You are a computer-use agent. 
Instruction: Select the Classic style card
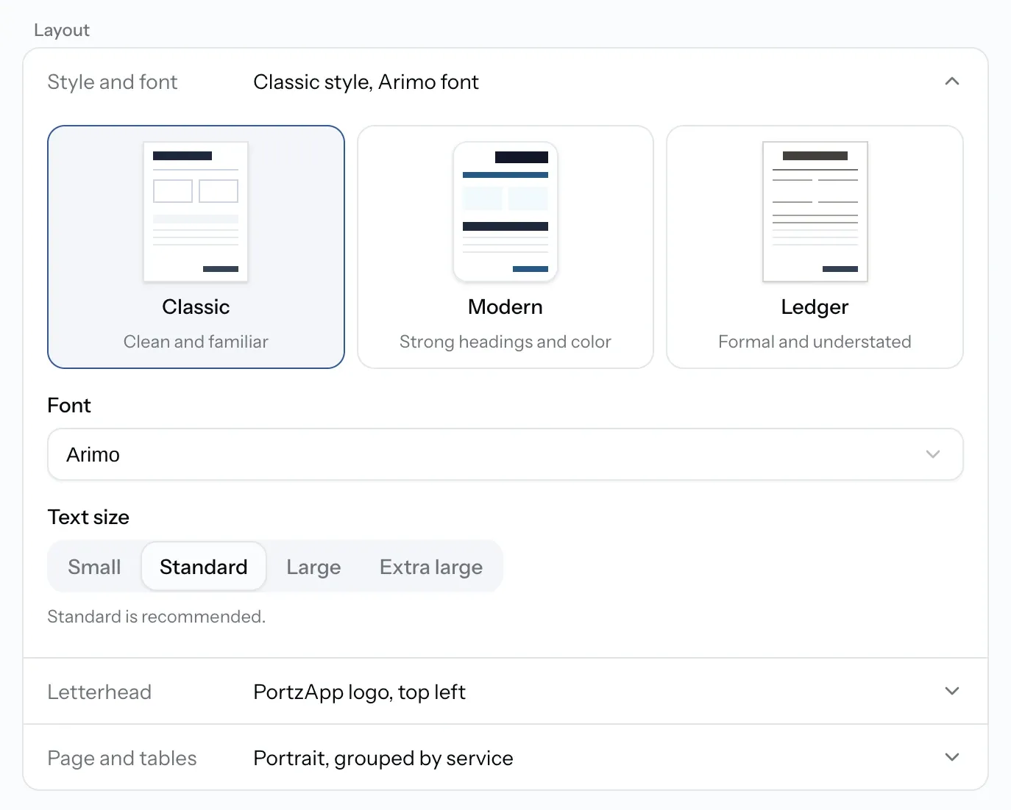pos(196,247)
